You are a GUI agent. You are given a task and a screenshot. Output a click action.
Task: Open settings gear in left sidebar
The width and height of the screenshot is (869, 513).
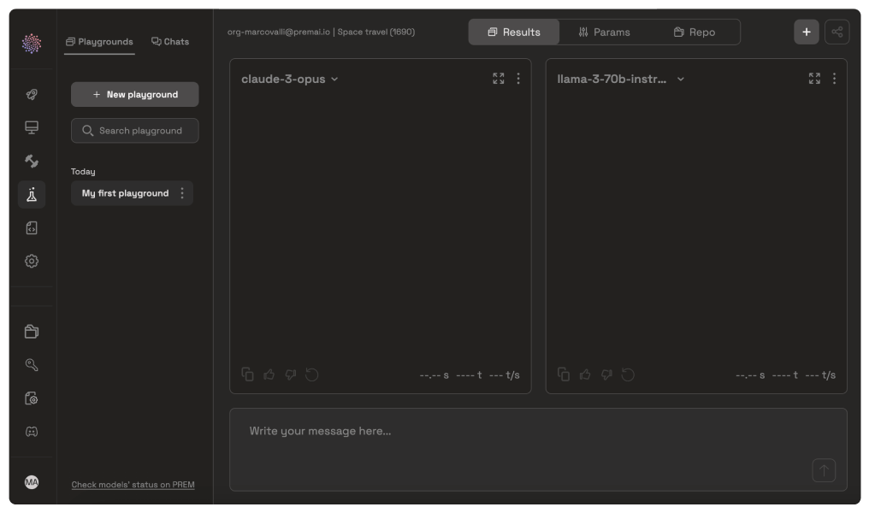(x=32, y=262)
